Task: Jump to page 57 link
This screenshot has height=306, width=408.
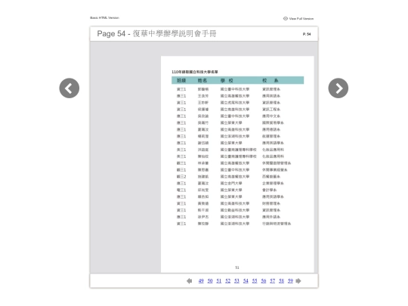Action: (x=273, y=281)
